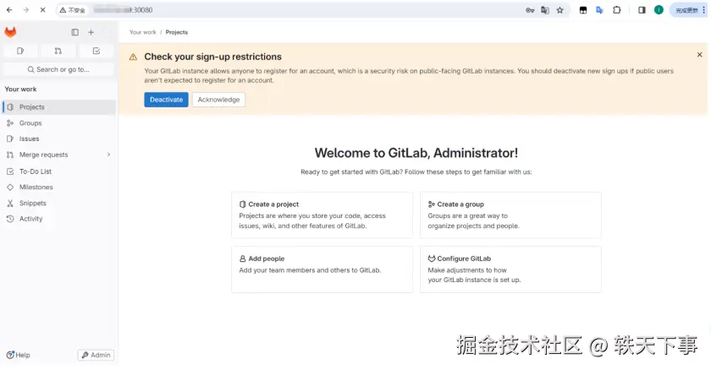Go to the Admin area
Image resolution: width=711 pixels, height=370 pixels.
pyautogui.click(x=96, y=355)
